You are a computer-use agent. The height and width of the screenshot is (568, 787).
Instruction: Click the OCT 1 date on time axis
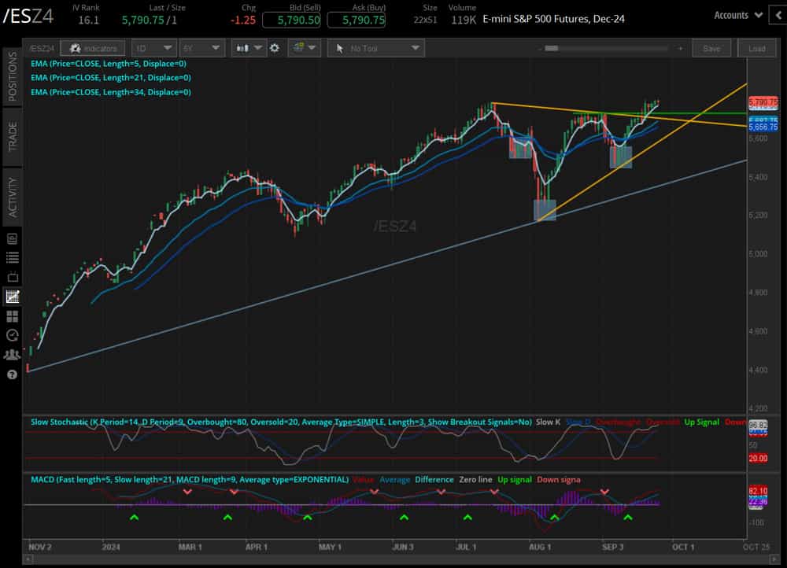point(683,547)
